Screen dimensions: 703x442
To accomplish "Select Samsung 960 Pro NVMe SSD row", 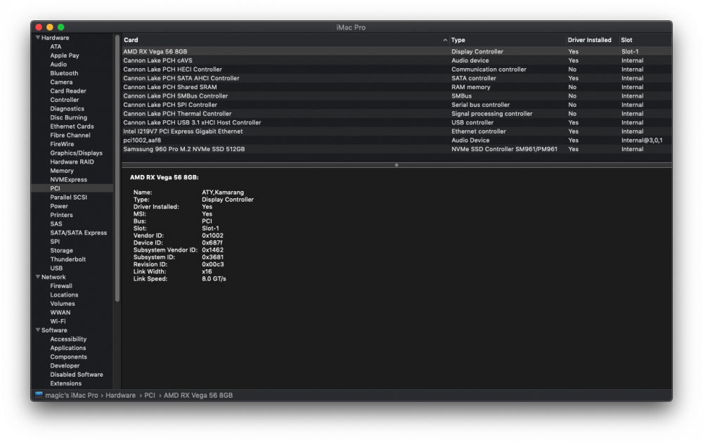I will (396, 149).
